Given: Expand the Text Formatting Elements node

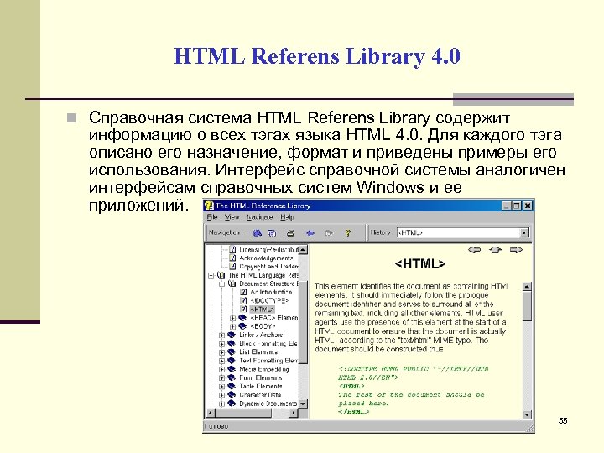Looking at the screenshot, I should click(221, 361).
